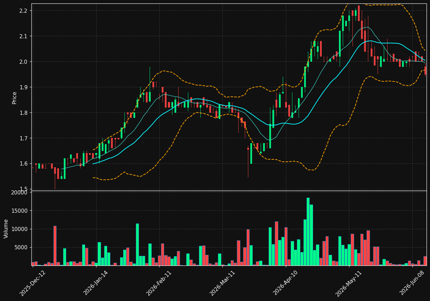This screenshot has height=301, width=430.
Task: Click the 2026-Jun-08 date label
Action: (412, 283)
